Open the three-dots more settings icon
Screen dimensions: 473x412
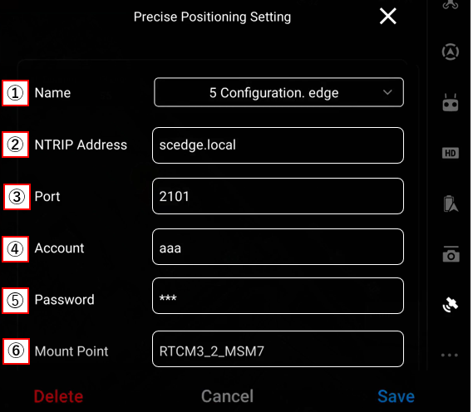450,355
